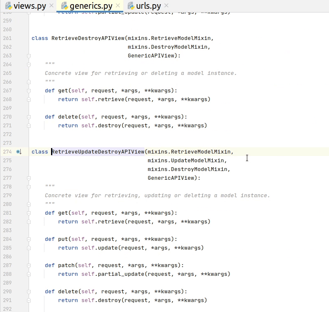Collapse the docstring starting at line 264
329x312 pixels.
pos(29,64)
